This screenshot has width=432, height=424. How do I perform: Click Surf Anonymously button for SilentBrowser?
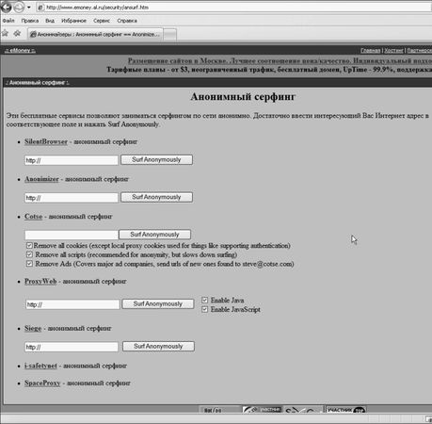156,159
